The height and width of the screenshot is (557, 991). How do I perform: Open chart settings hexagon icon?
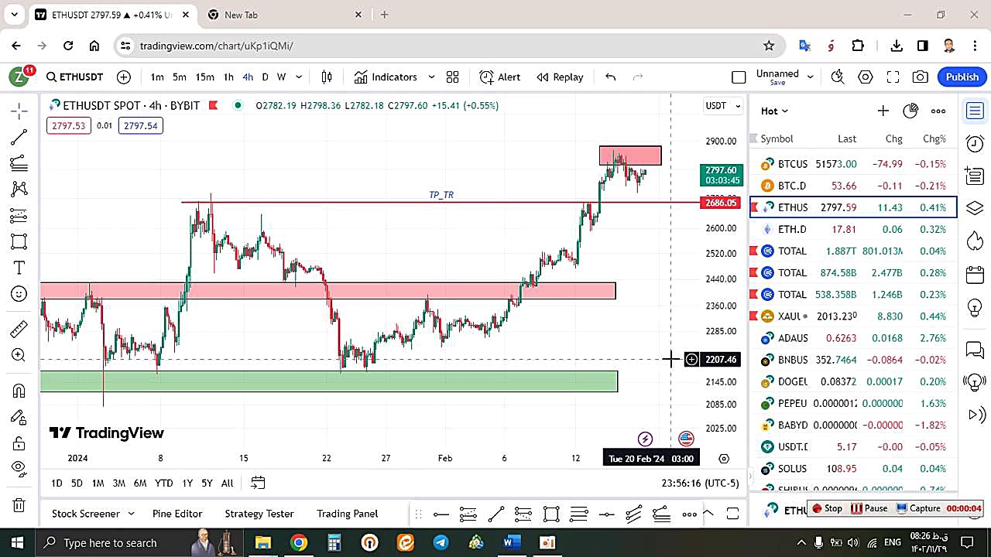[x=866, y=77]
